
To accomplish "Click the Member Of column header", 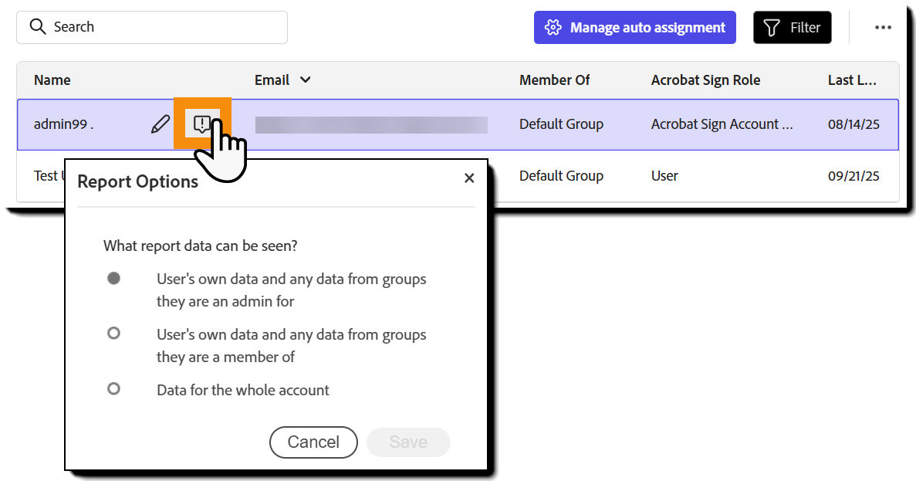I will click(554, 80).
